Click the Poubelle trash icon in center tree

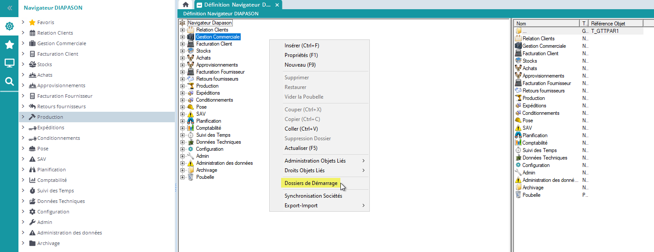pos(191,177)
